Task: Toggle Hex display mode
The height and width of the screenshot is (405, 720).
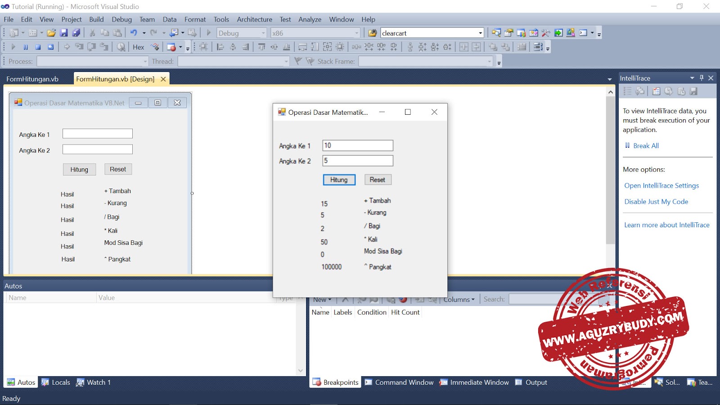Action: 138,47
